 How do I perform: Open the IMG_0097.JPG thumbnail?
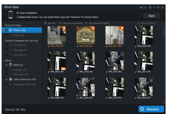click(x=115, y=35)
